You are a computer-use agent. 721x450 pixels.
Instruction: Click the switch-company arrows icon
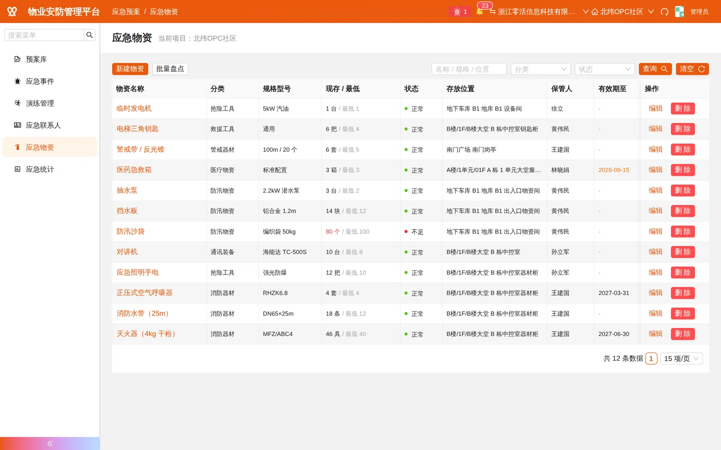(493, 11)
